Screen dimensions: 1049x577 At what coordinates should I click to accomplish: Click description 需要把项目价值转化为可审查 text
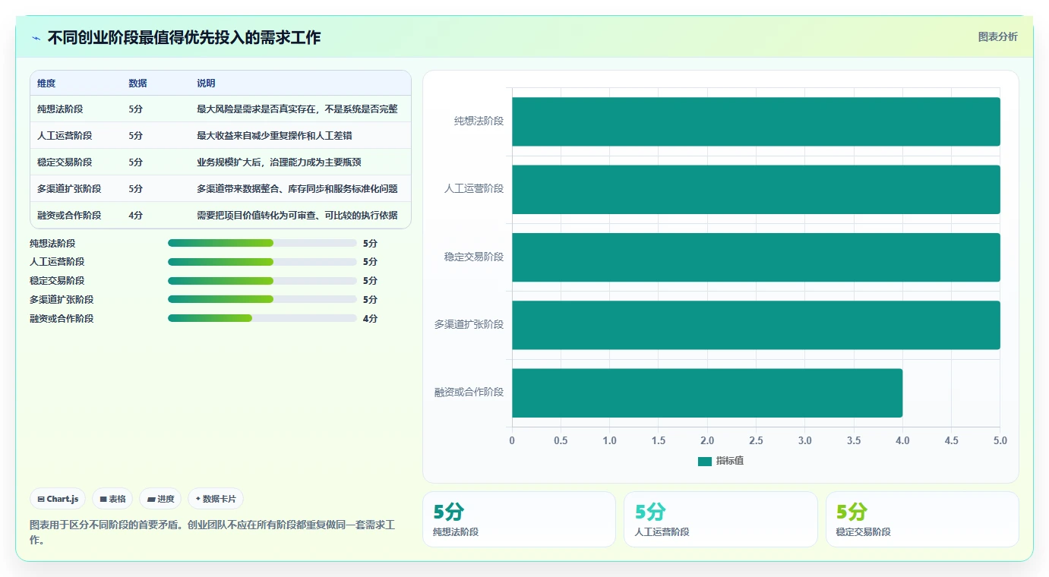[297, 216]
